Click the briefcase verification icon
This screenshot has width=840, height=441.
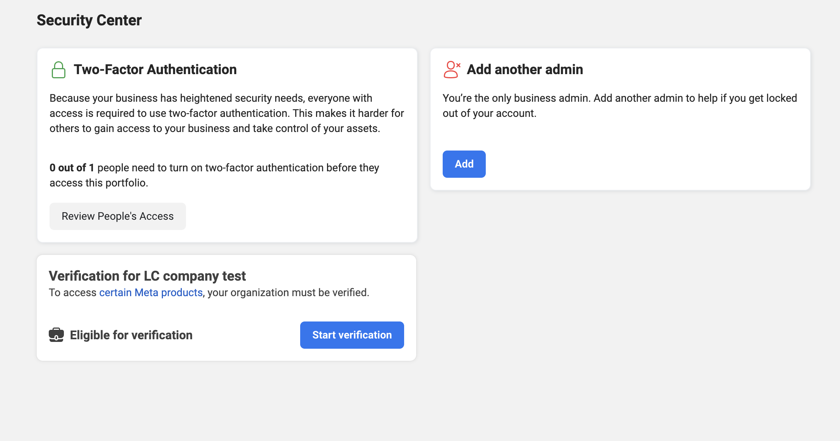[56, 335]
